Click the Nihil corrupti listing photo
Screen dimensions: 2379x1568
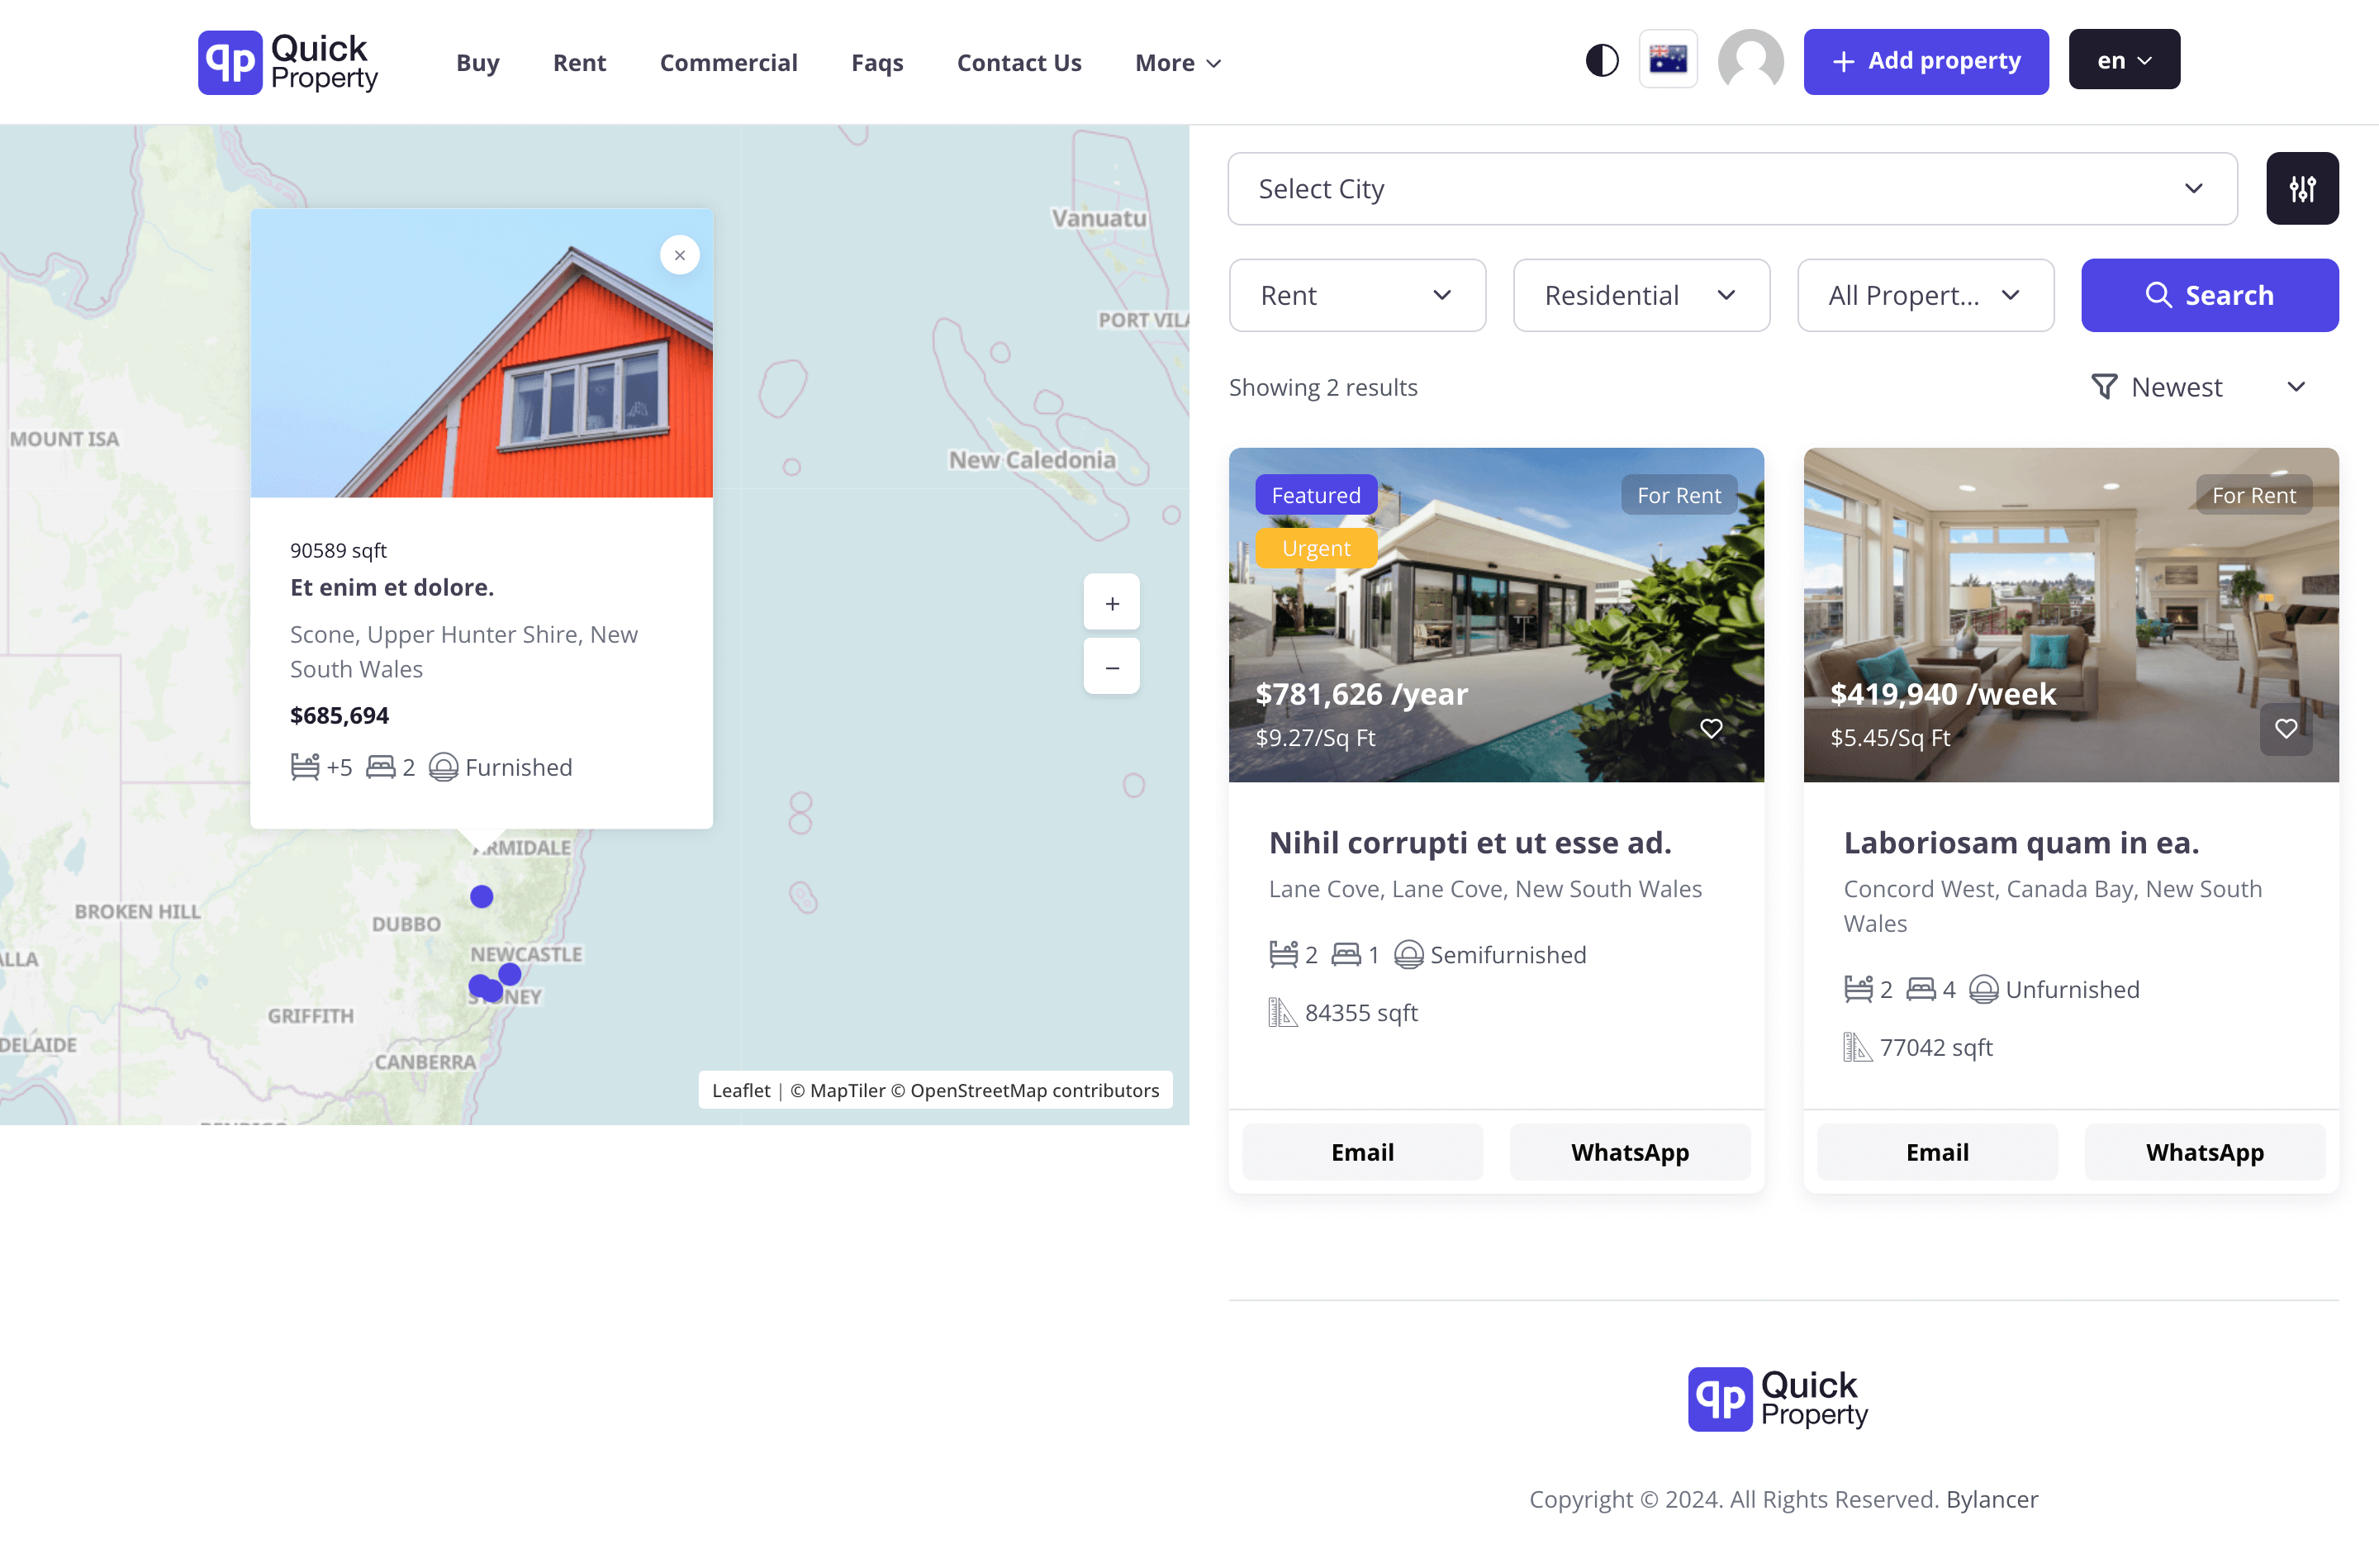pyautogui.click(x=1495, y=614)
